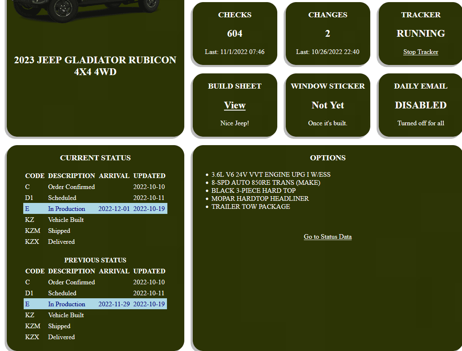The height and width of the screenshot is (351, 462).
Task: Click the TRACKER card heading
Action: pyautogui.click(x=421, y=15)
